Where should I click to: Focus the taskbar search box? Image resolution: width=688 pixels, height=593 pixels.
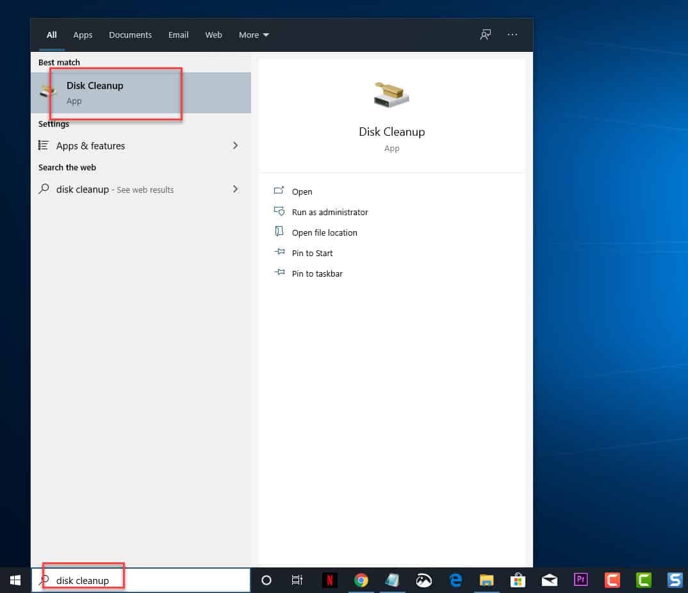[140, 580]
